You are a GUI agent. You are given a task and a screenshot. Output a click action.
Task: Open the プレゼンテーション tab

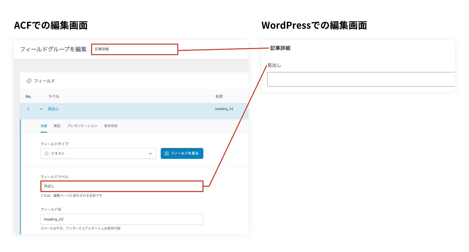click(82, 126)
